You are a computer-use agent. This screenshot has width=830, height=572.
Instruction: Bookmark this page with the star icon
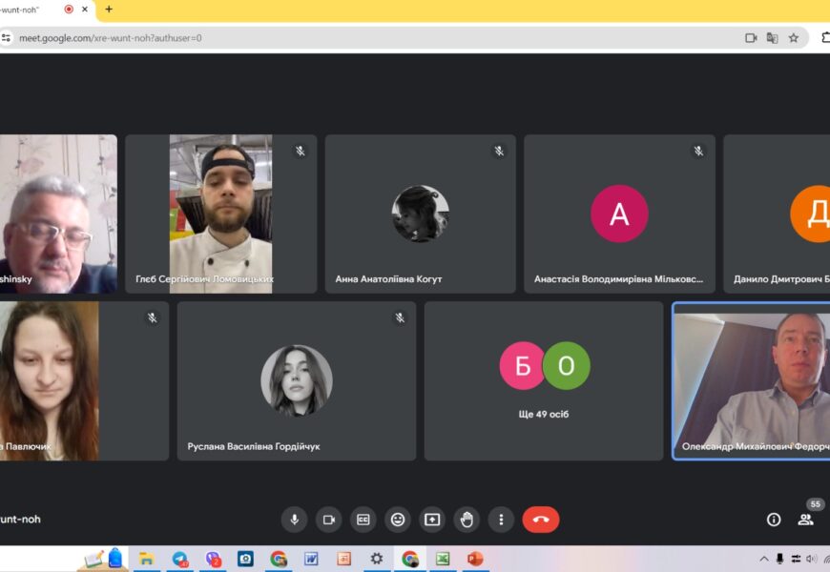click(x=794, y=38)
